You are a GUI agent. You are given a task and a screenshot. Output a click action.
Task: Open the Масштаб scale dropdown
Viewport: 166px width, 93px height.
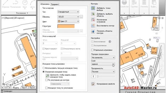point(68,43)
